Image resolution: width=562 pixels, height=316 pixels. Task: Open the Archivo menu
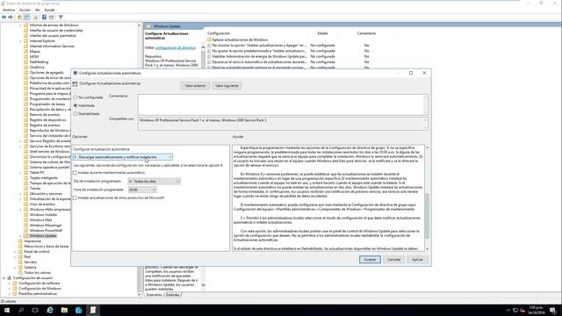tap(9, 10)
